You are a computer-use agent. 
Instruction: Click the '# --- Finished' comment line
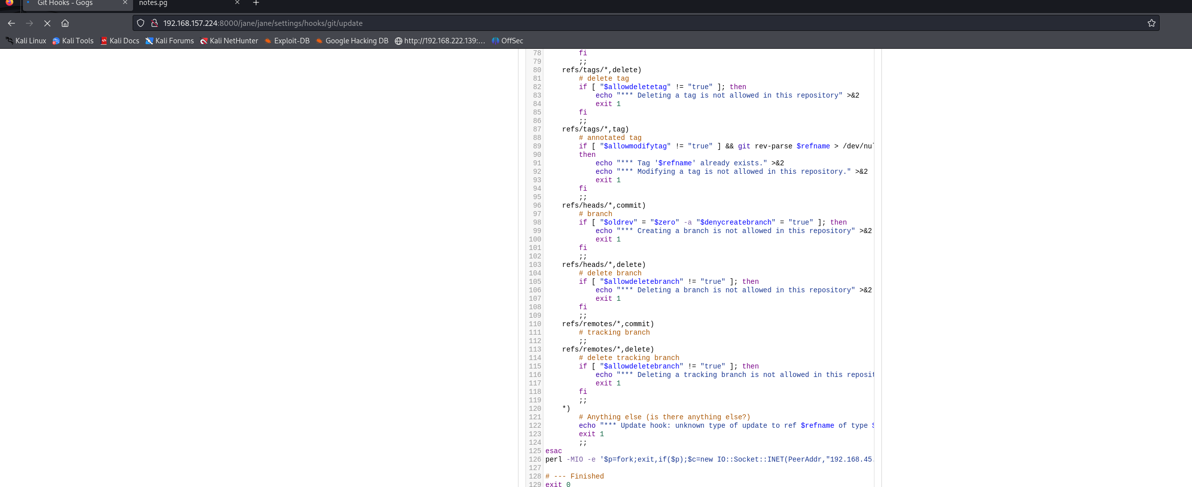574,477
